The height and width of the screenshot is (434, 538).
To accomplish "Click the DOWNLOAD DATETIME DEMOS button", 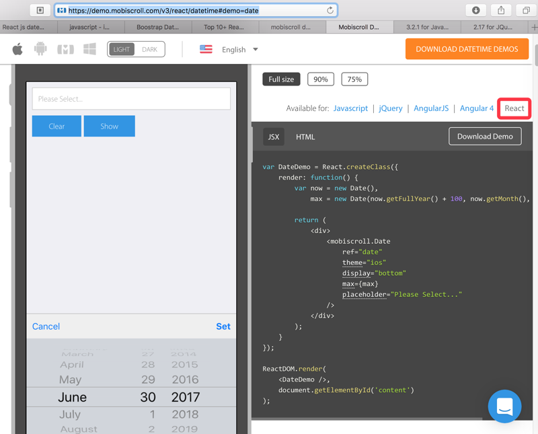I will (467, 48).
